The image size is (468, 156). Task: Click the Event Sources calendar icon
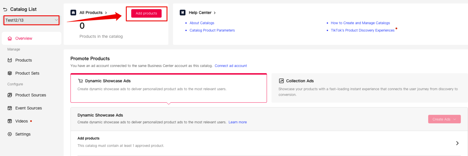point(10,108)
